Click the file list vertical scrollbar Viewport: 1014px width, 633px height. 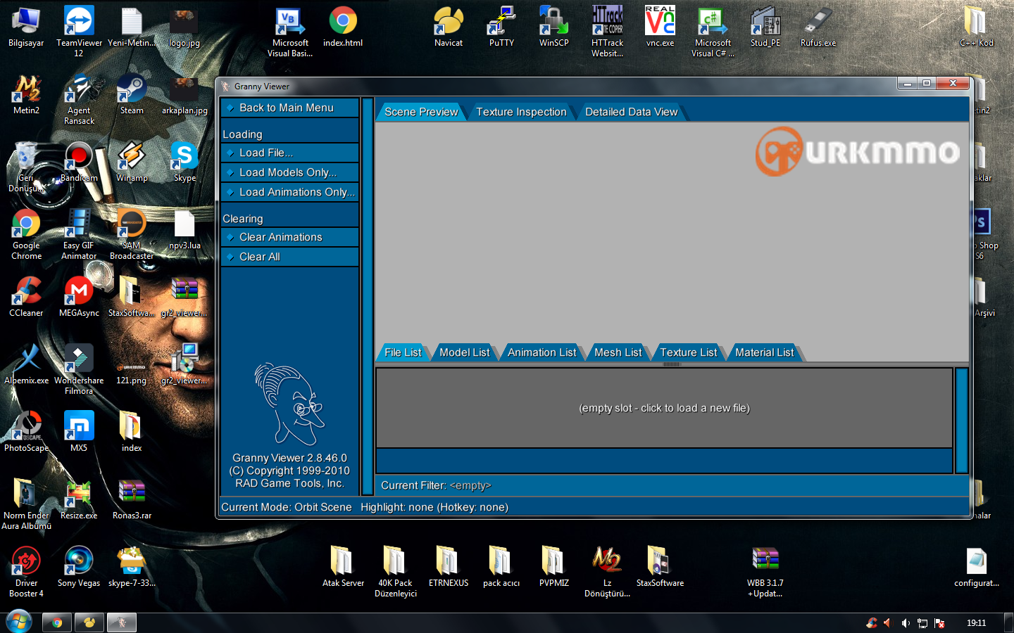(x=961, y=421)
